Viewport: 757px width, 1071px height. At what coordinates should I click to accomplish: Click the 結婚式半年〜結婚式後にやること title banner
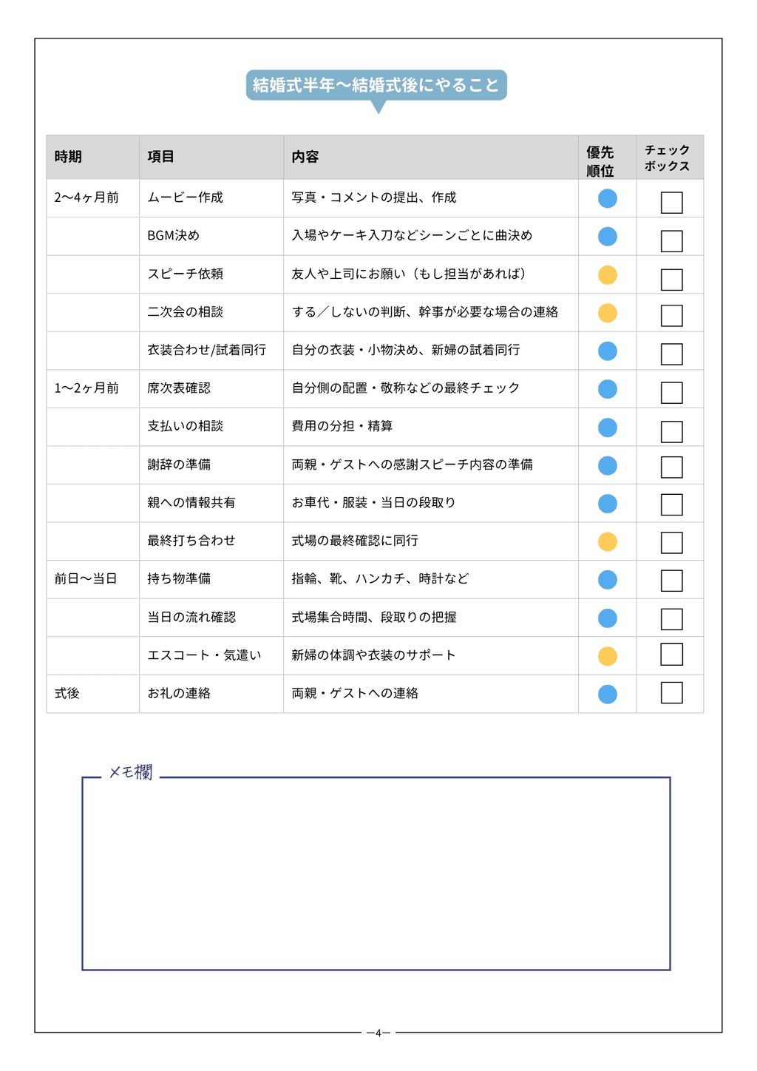tap(376, 85)
